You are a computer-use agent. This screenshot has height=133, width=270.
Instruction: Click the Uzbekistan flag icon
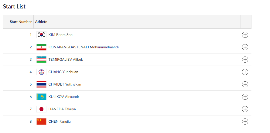click(41, 60)
